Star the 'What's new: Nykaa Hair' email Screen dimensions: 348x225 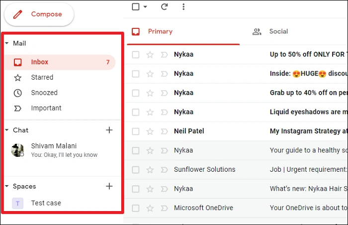point(150,189)
